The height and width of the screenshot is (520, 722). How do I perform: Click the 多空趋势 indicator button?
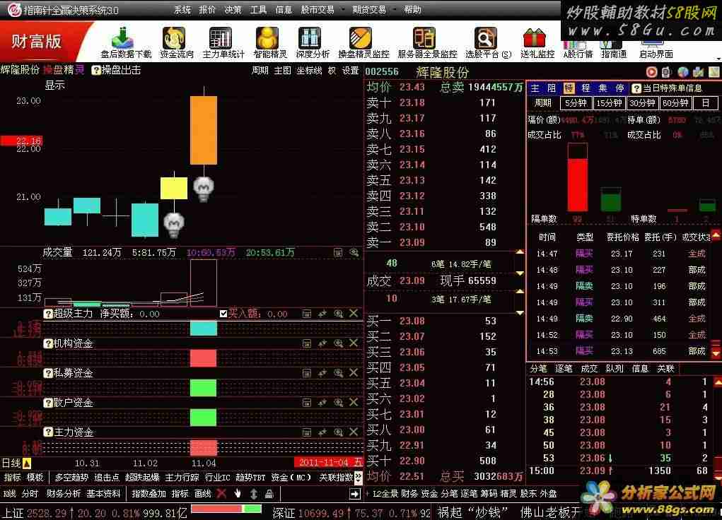click(71, 477)
